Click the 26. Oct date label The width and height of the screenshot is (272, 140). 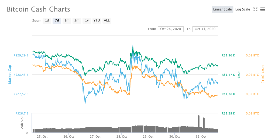[69, 137]
